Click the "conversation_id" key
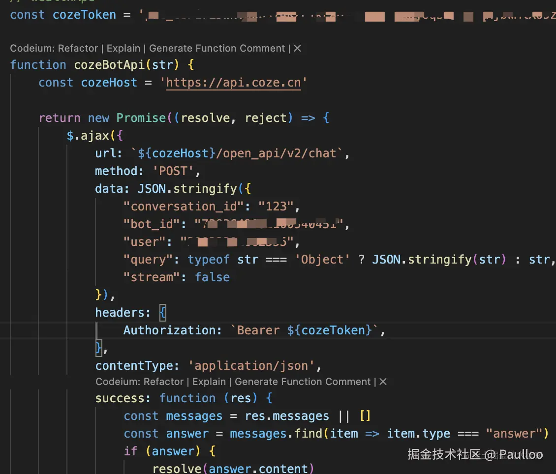This screenshot has height=474, width=556. coord(184,206)
